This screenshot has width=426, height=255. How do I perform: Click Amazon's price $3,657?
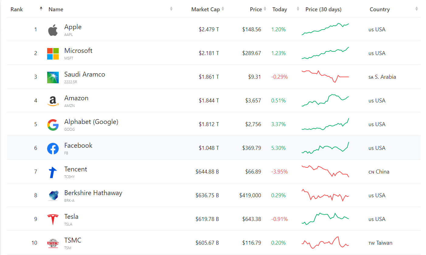253,101
